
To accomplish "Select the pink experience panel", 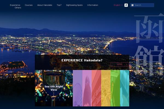I will 87,88.
